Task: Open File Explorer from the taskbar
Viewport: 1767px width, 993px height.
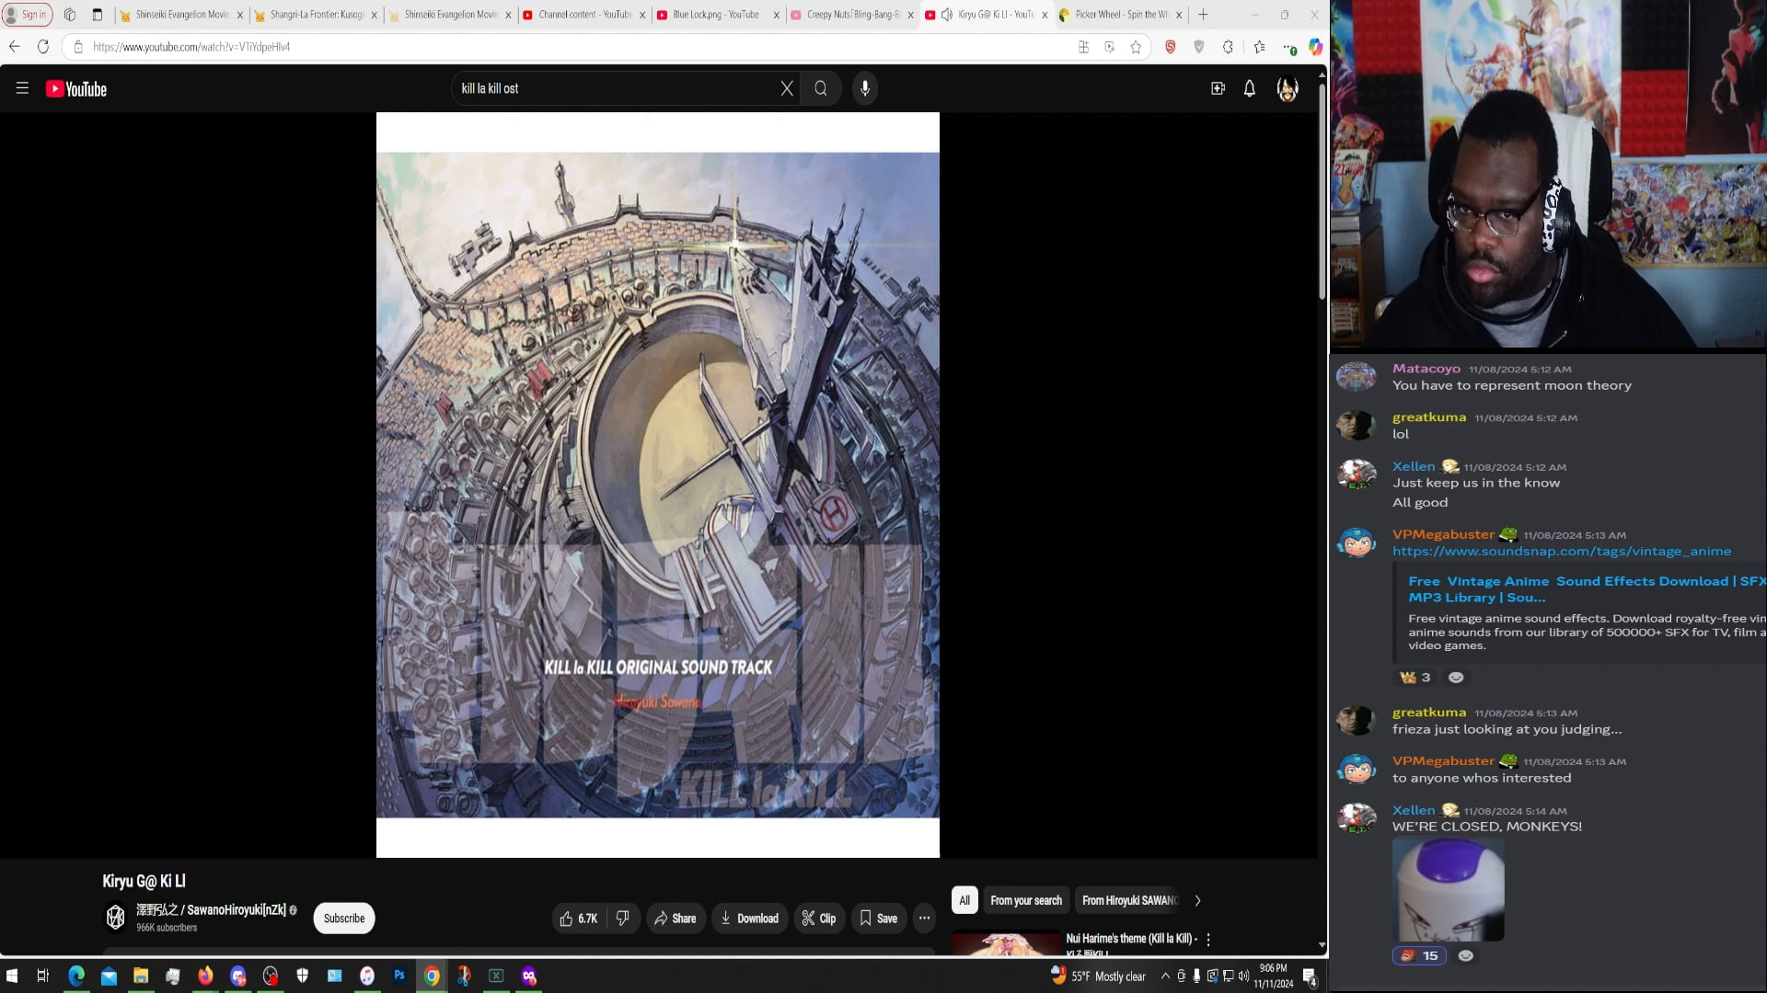Action: tap(141, 976)
